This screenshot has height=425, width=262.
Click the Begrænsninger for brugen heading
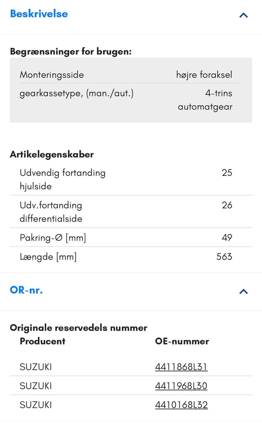[71, 51]
